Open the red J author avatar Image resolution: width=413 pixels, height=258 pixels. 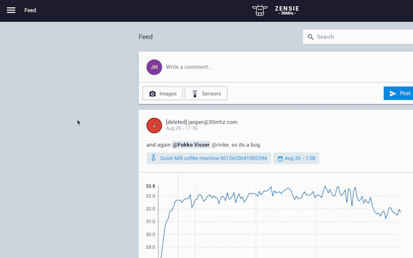[x=154, y=125]
